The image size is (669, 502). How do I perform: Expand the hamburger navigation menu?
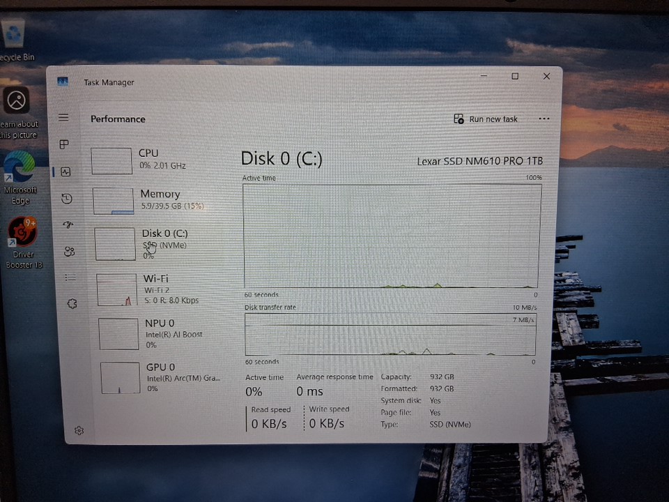pyautogui.click(x=63, y=118)
